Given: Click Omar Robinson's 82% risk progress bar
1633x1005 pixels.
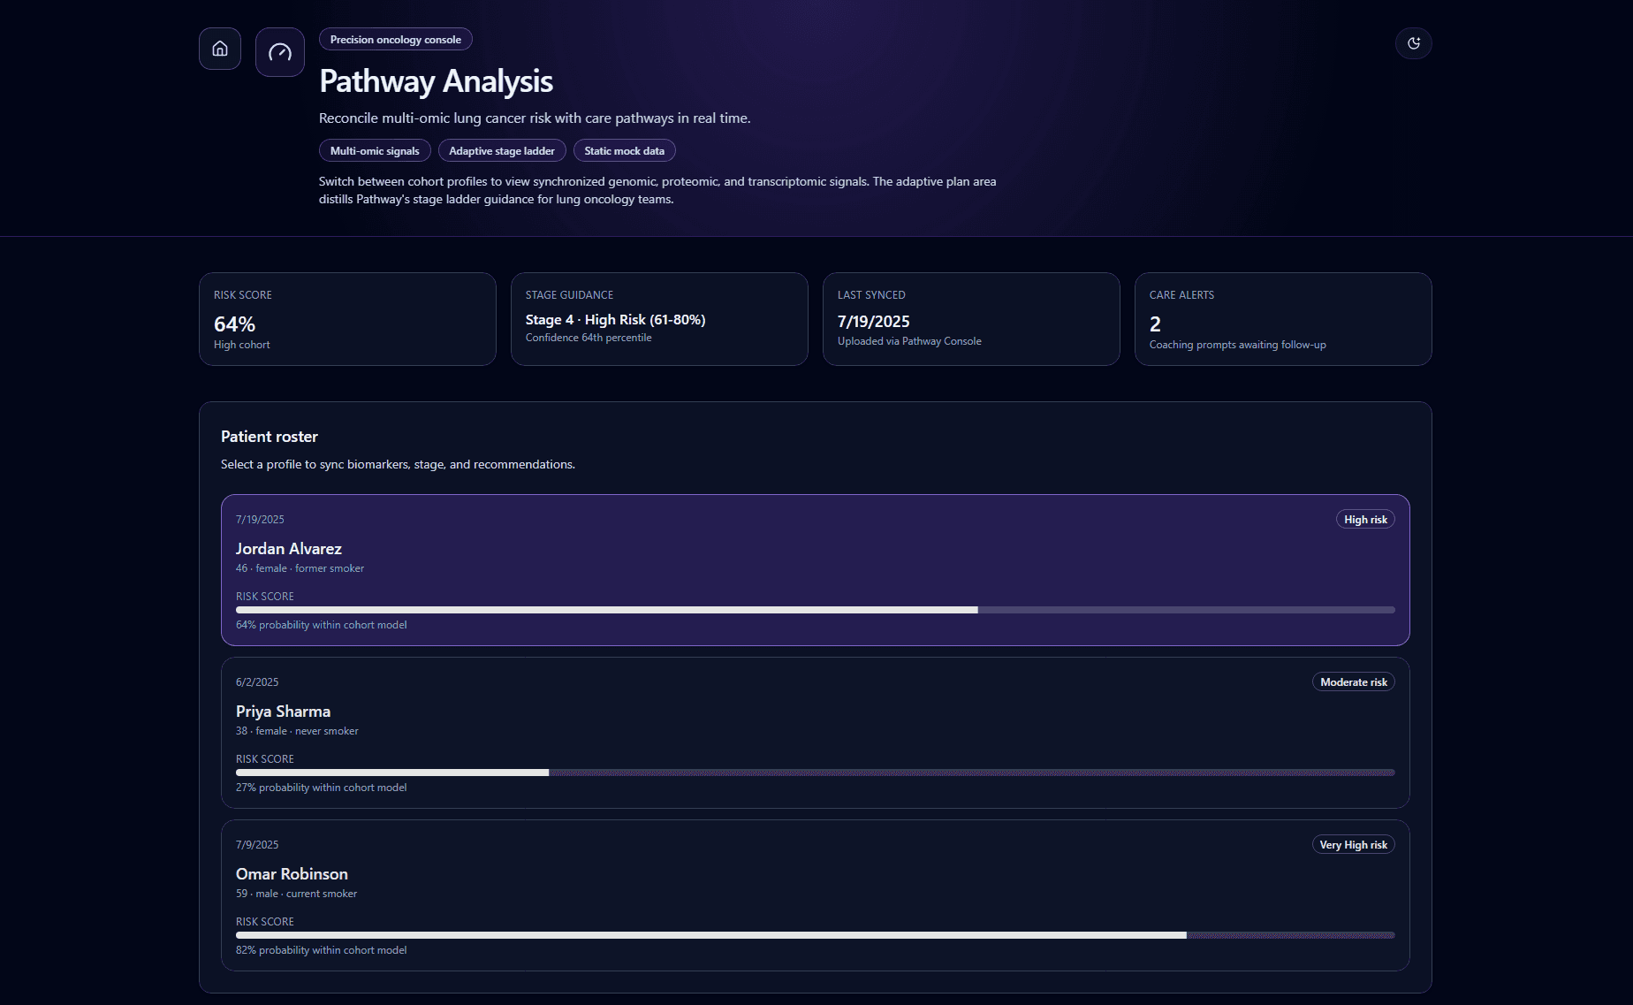Looking at the screenshot, I should [814, 934].
